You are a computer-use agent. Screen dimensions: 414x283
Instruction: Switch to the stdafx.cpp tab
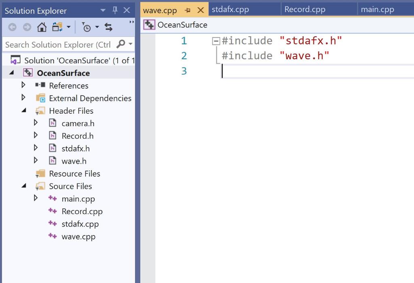pyautogui.click(x=231, y=8)
